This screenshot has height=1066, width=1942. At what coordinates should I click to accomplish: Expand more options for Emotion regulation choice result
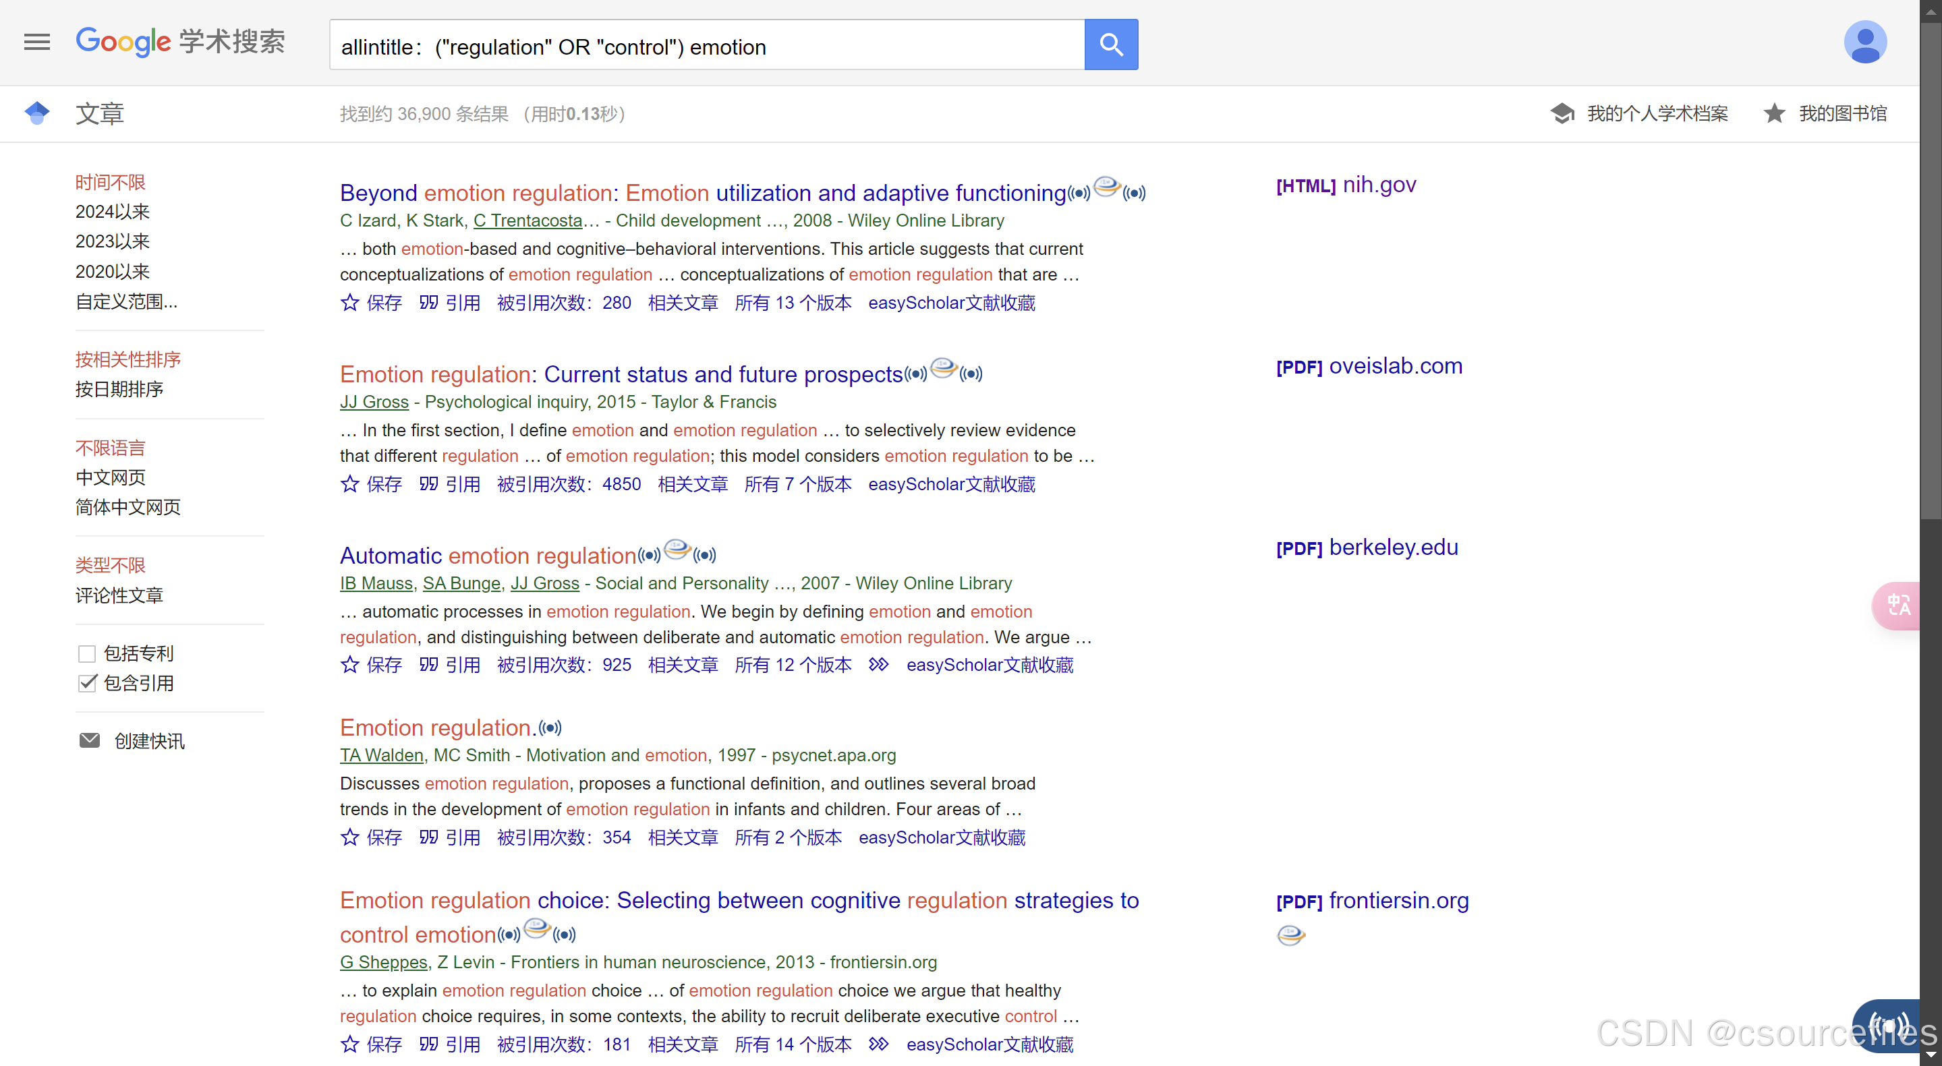[x=878, y=1045]
